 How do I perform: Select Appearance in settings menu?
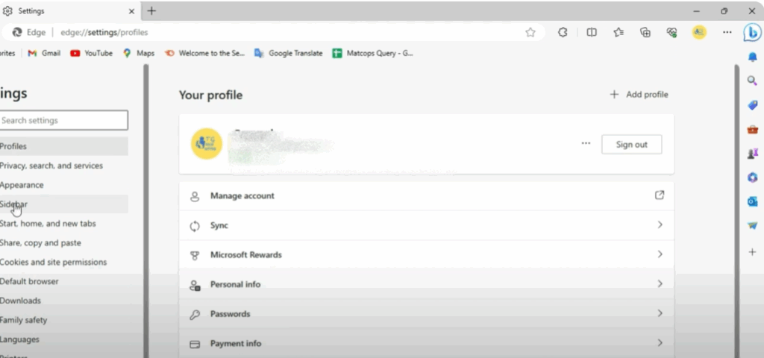(22, 185)
